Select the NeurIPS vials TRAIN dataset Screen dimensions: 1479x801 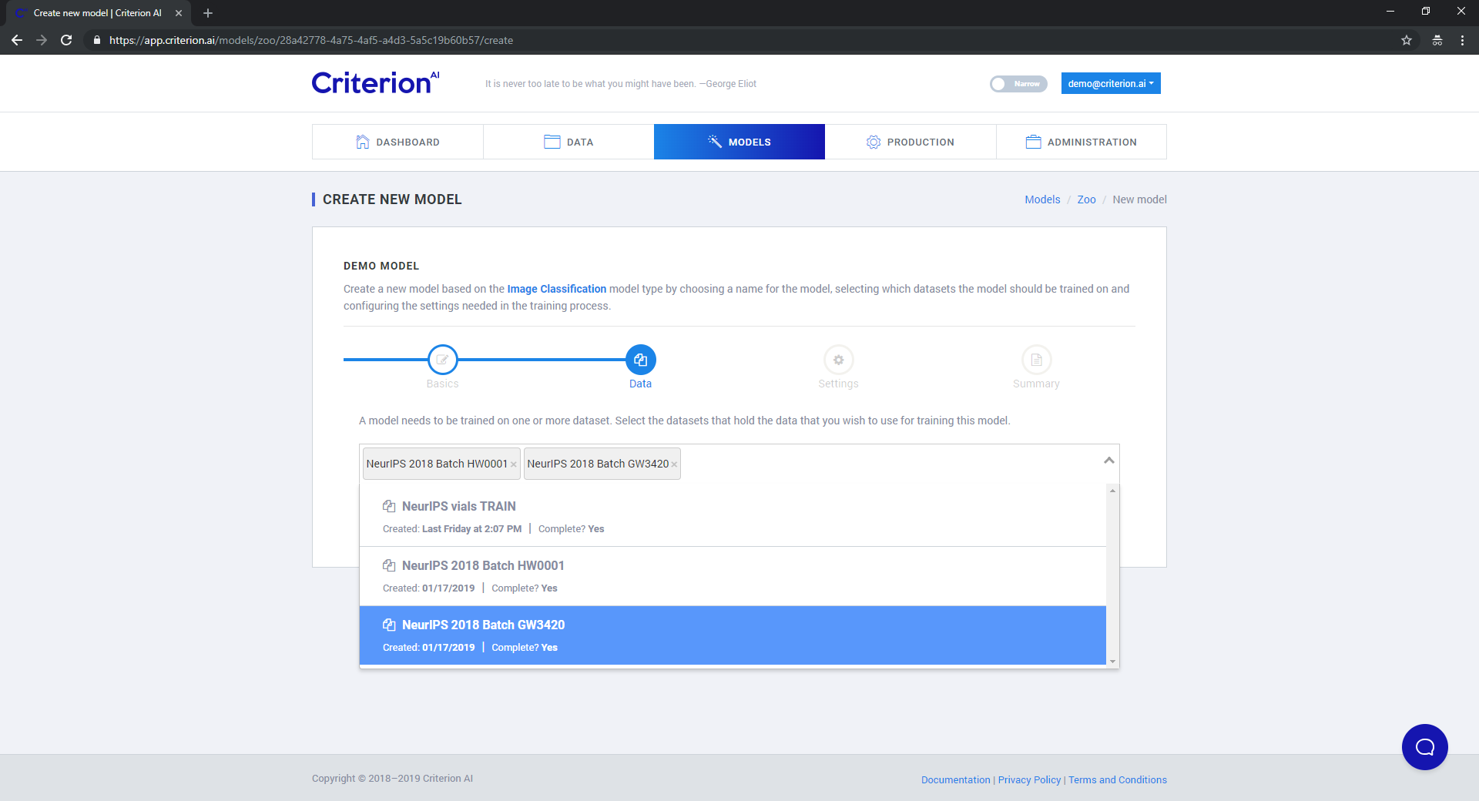(x=733, y=517)
